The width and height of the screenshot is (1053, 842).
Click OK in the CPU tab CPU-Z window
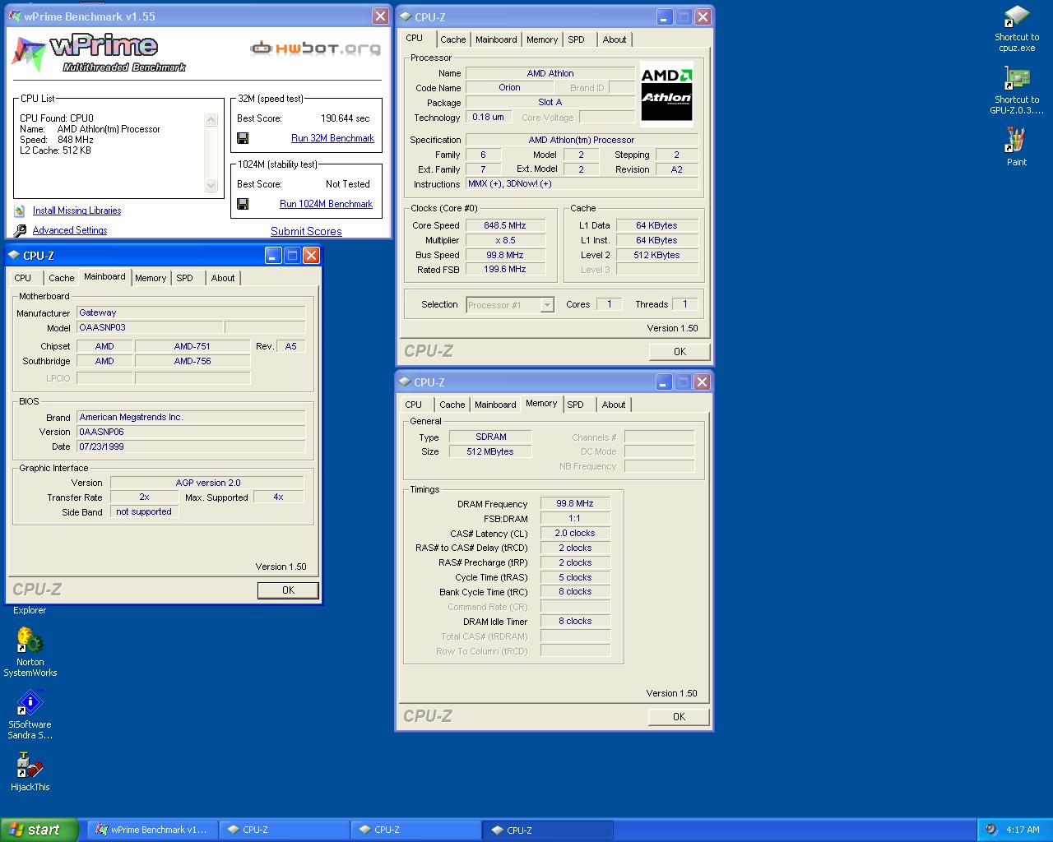tap(680, 351)
